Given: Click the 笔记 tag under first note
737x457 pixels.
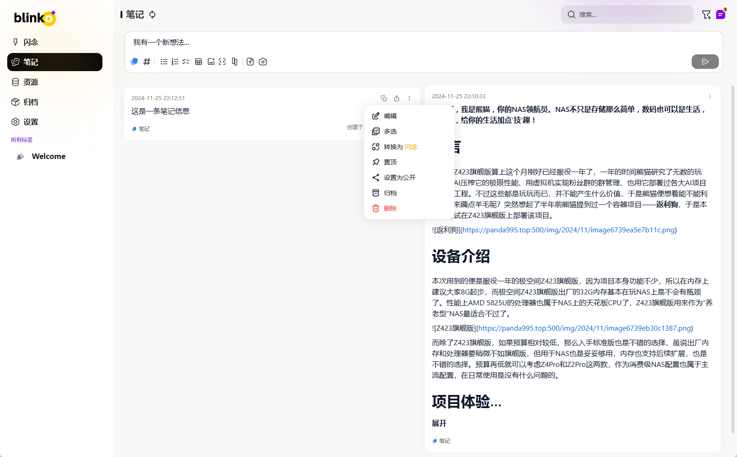Looking at the screenshot, I should pos(141,129).
